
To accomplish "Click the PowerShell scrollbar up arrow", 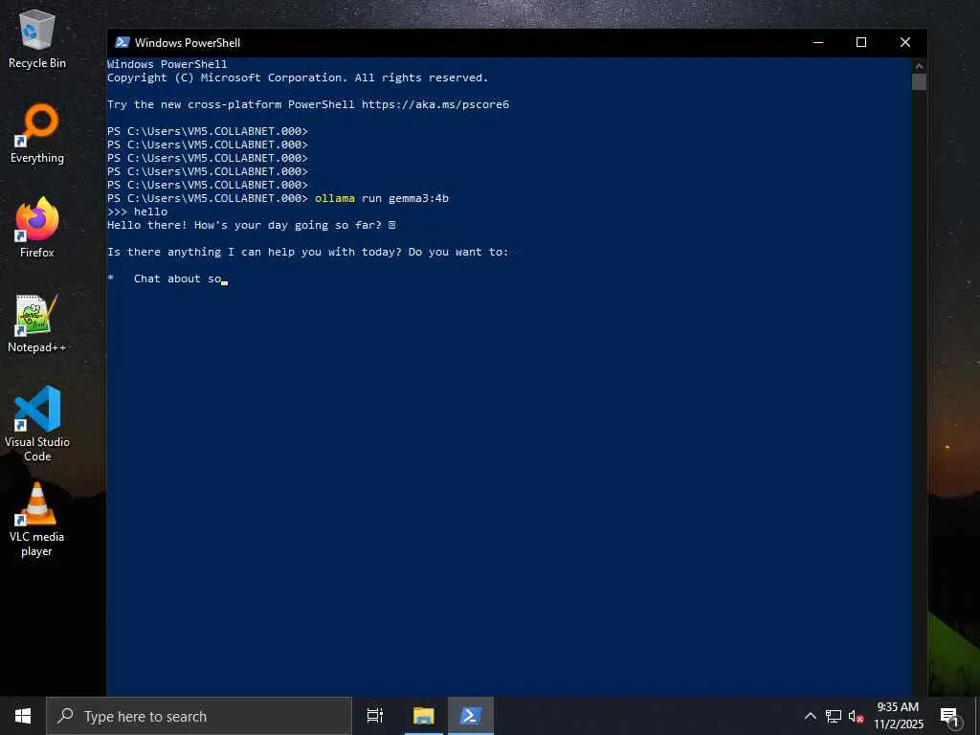I will 919,65.
